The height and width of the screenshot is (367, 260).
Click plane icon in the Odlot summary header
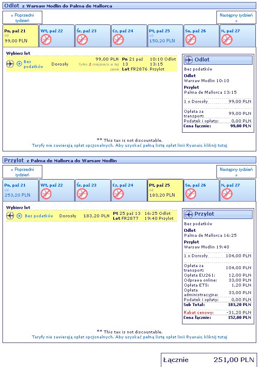tap(189, 60)
